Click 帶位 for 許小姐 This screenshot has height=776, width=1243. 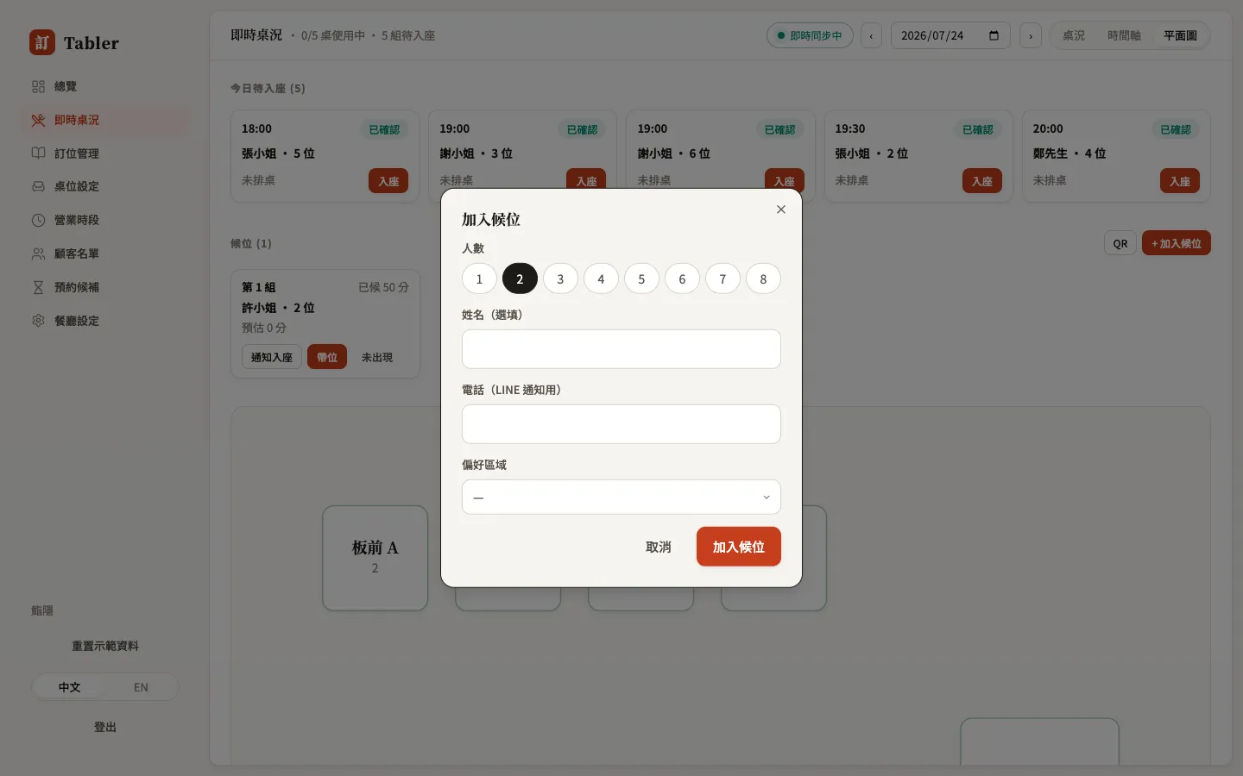[x=327, y=357]
